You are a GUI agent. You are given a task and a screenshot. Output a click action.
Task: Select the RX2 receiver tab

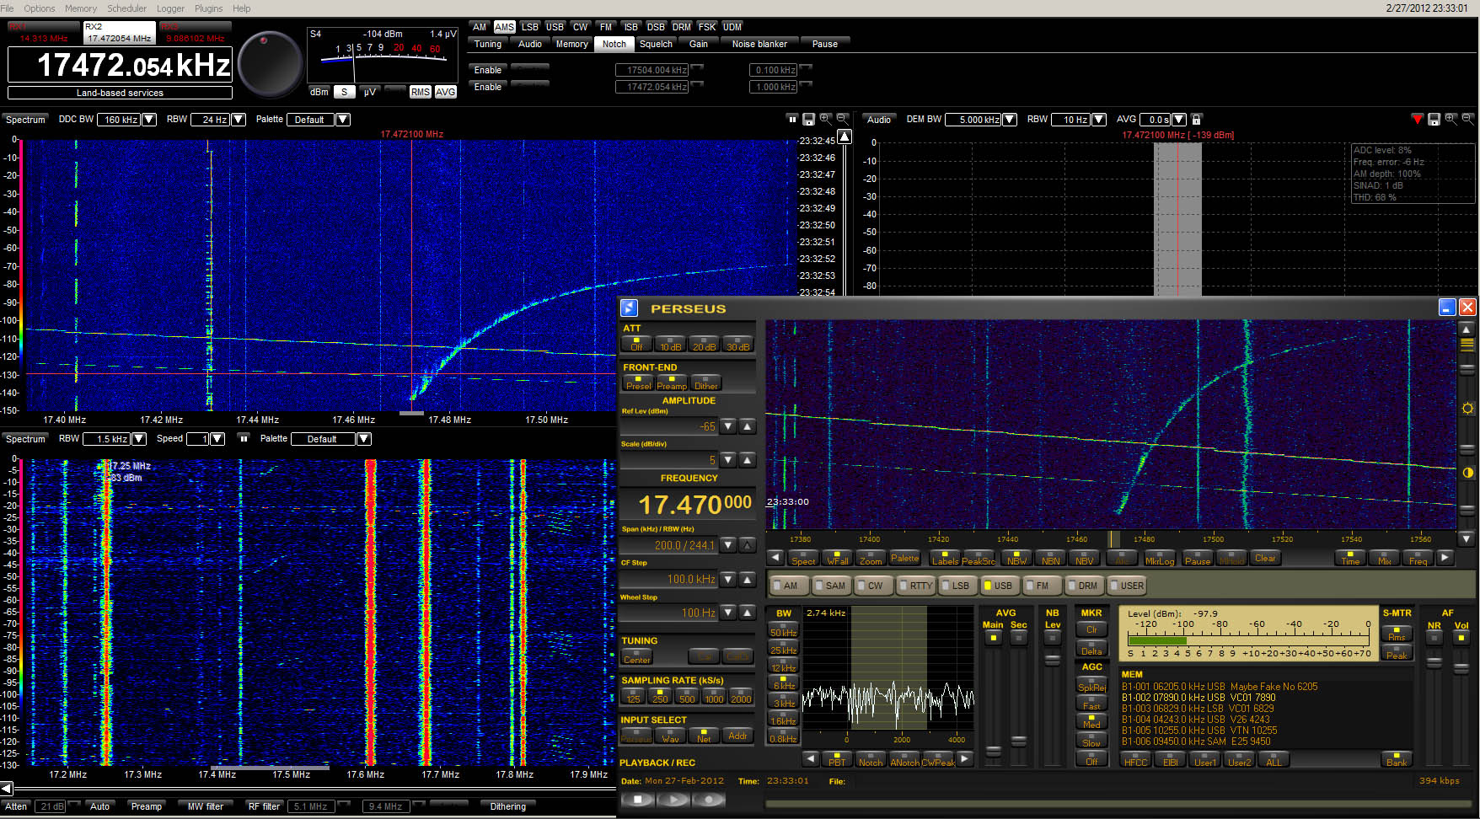pyautogui.click(x=119, y=33)
